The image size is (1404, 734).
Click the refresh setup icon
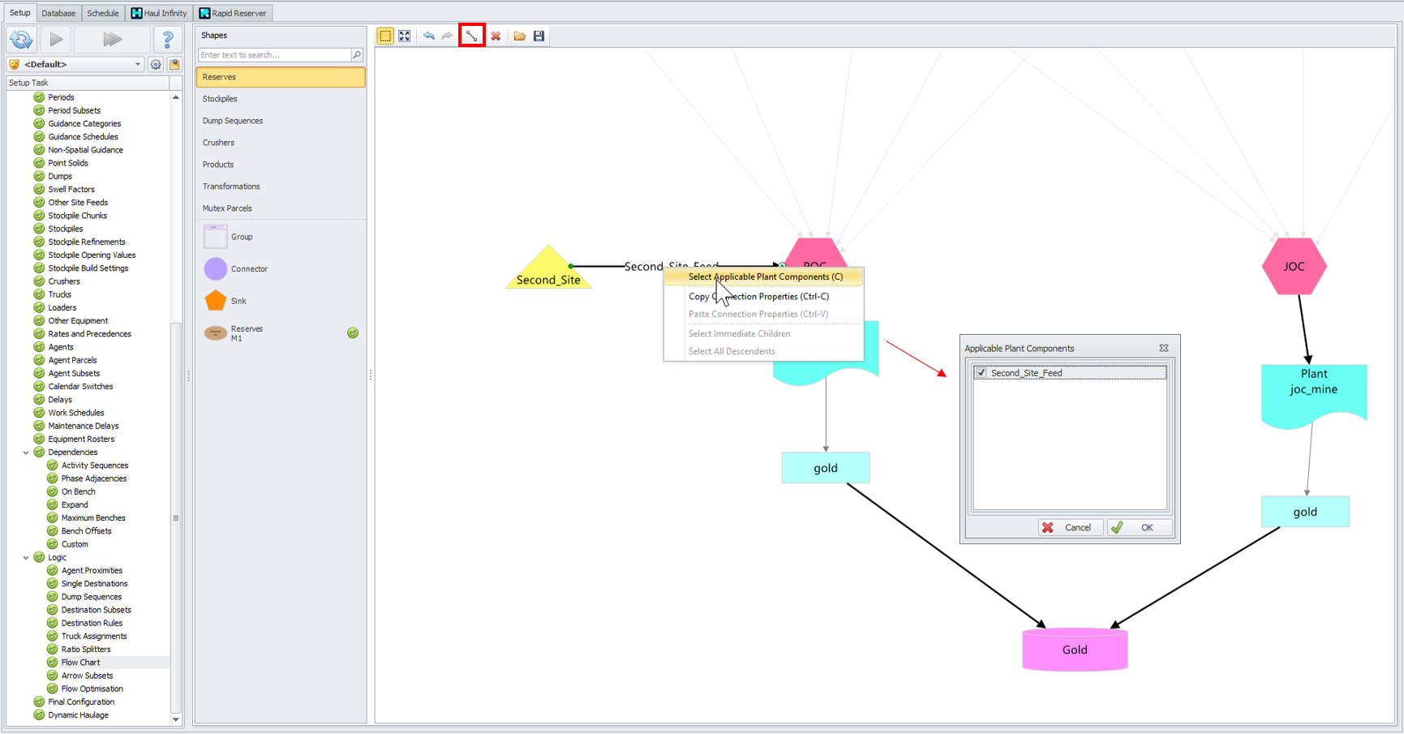[22, 39]
